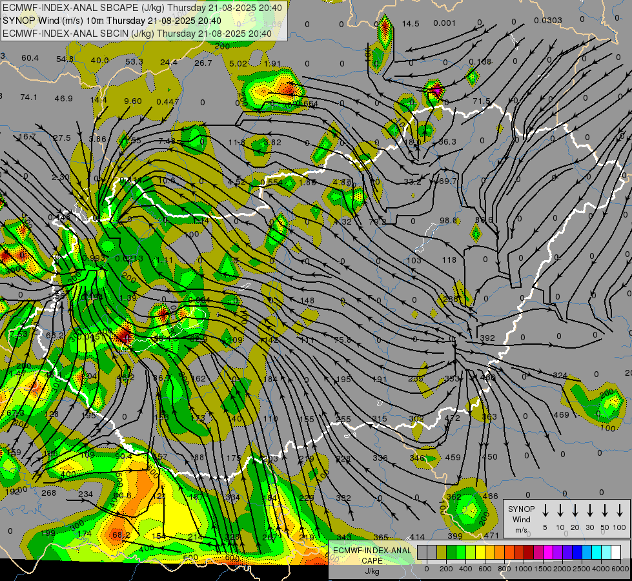Click the 60.4 value on the map
Viewport: 632px width, 581px height.
coord(30,58)
